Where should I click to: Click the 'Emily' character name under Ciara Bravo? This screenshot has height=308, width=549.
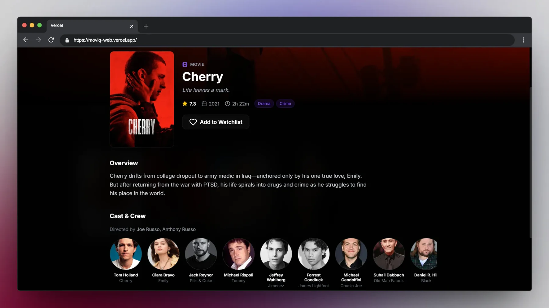click(163, 281)
